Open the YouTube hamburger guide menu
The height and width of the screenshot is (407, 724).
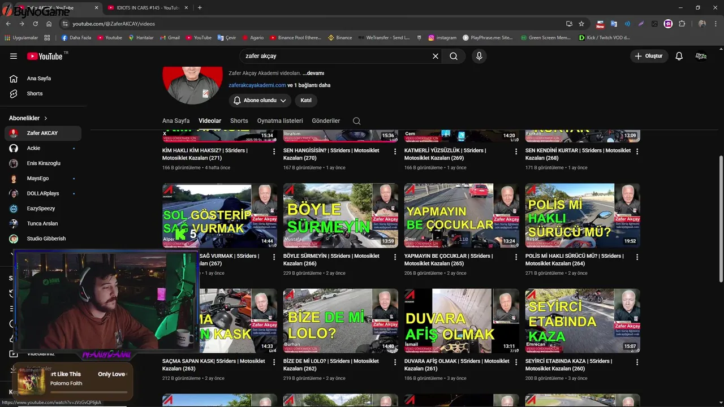click(14, 56)
